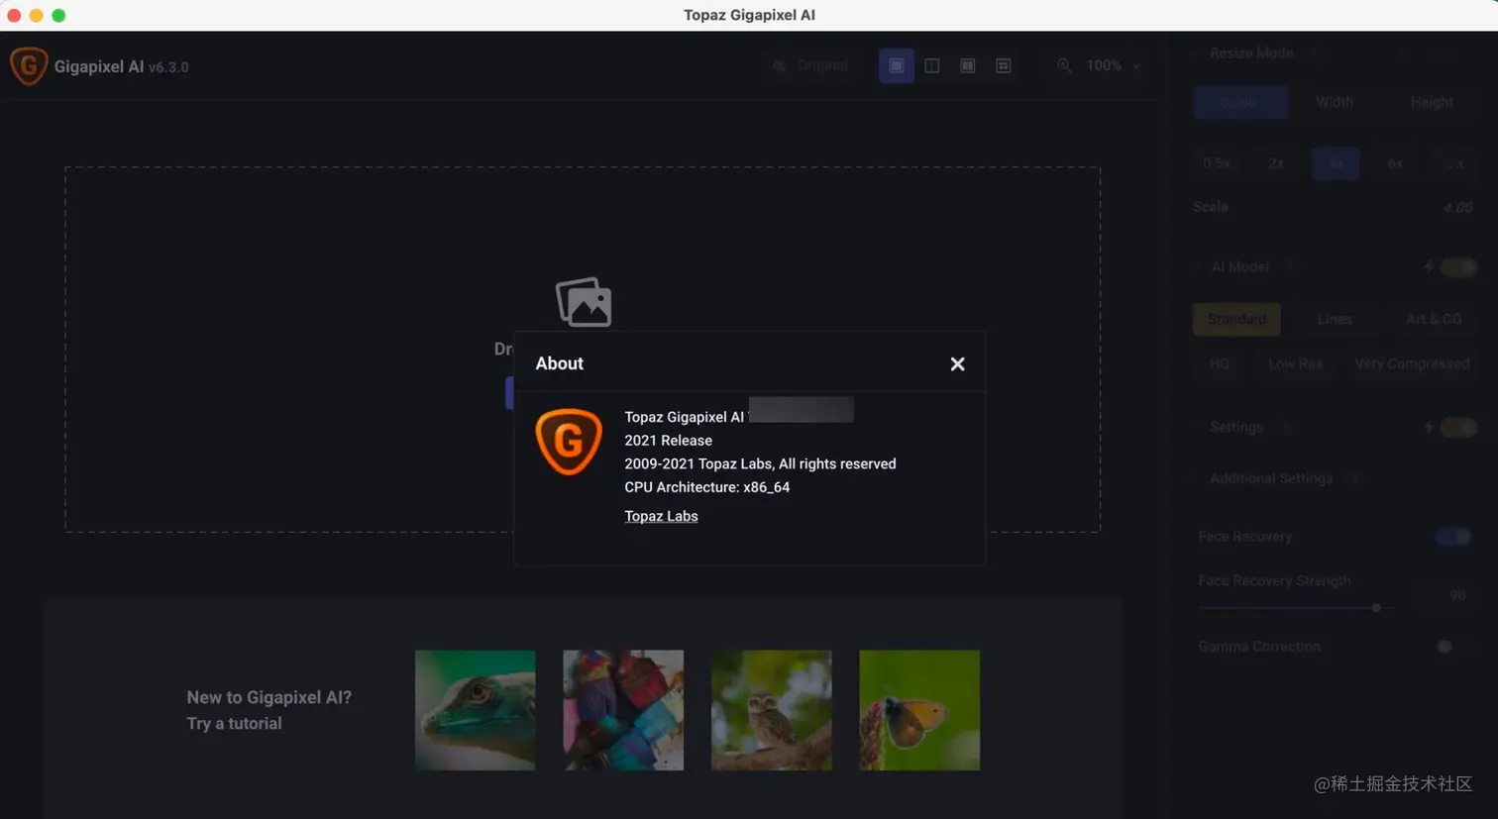The height and width of the screenshot is (819, 1498).
Task: Select the Very Compressed AI model
Action: click(1412, 364)
